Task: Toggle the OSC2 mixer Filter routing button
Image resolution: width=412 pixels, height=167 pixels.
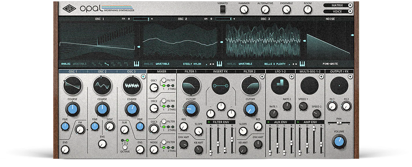Action: tap(164, 101)
